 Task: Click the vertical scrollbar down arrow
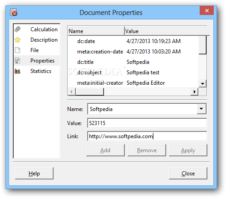point(202,83)
